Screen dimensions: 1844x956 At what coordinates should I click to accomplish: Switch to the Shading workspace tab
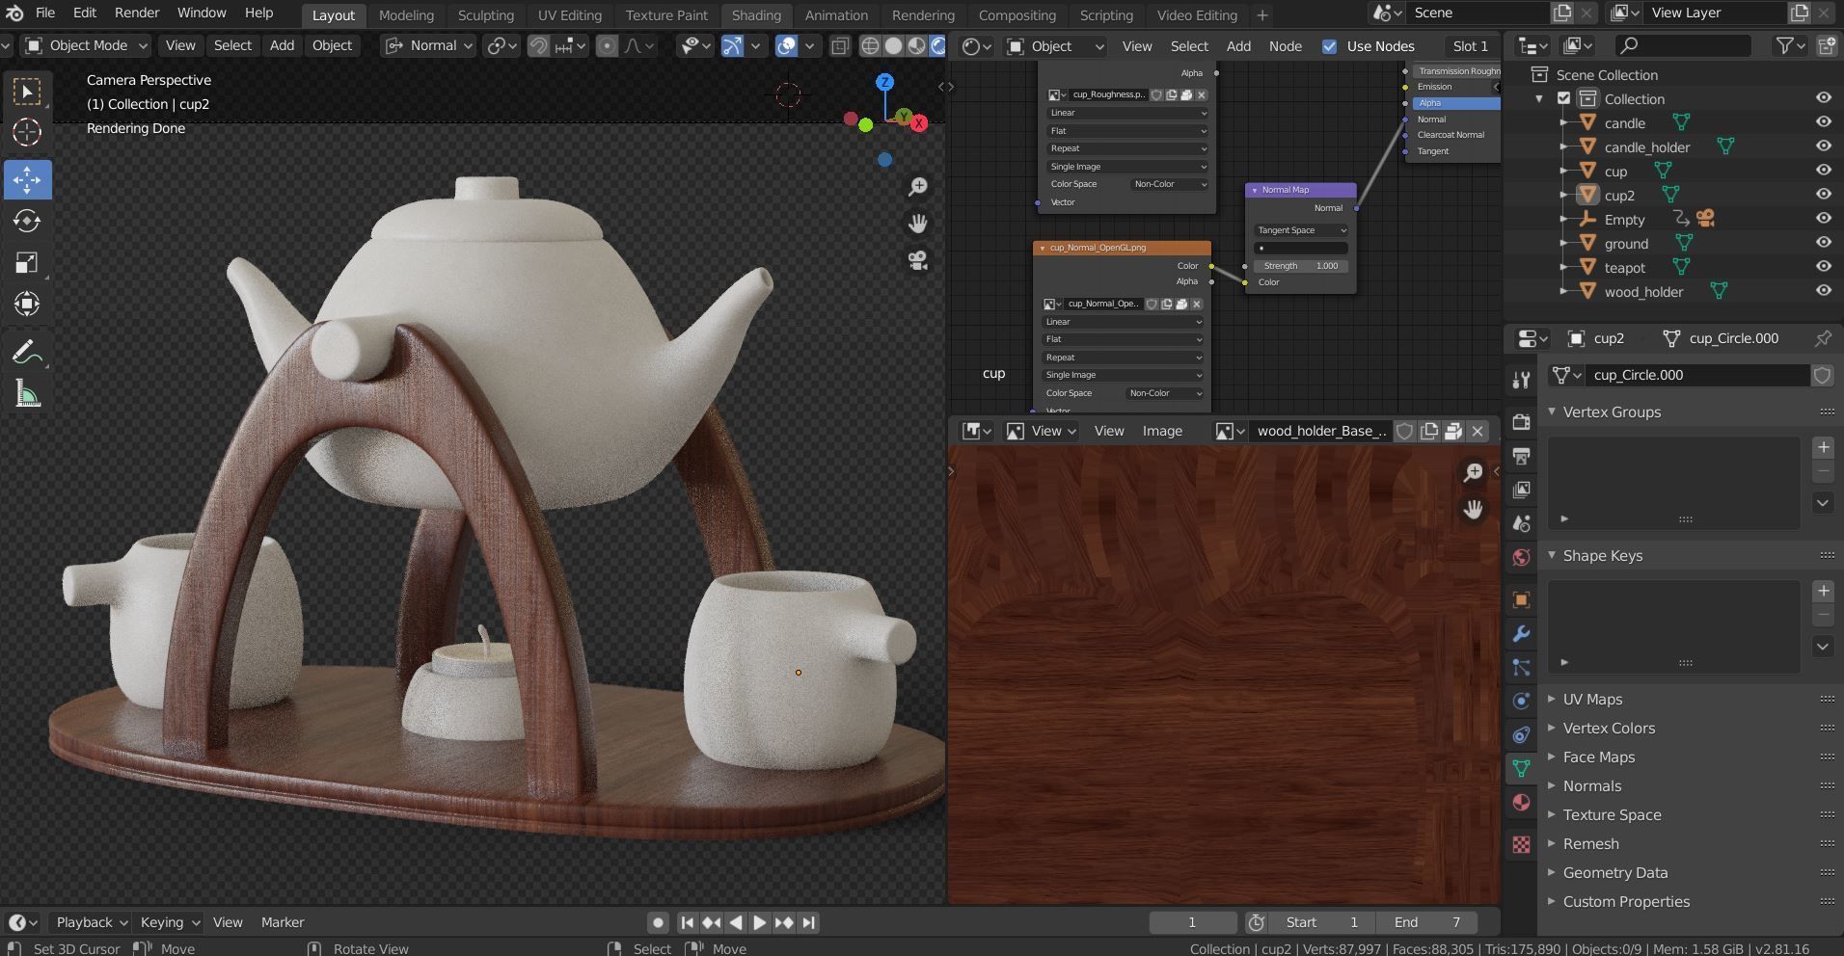click(756, 15)
